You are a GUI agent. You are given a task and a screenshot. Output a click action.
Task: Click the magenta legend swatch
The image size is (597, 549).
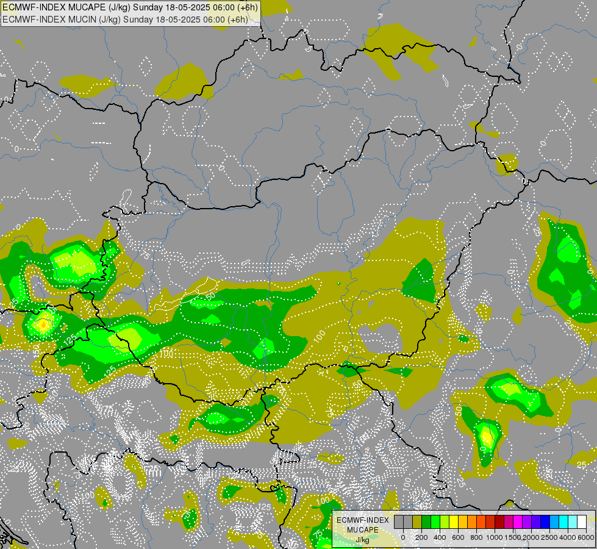[x=518, y=522]
